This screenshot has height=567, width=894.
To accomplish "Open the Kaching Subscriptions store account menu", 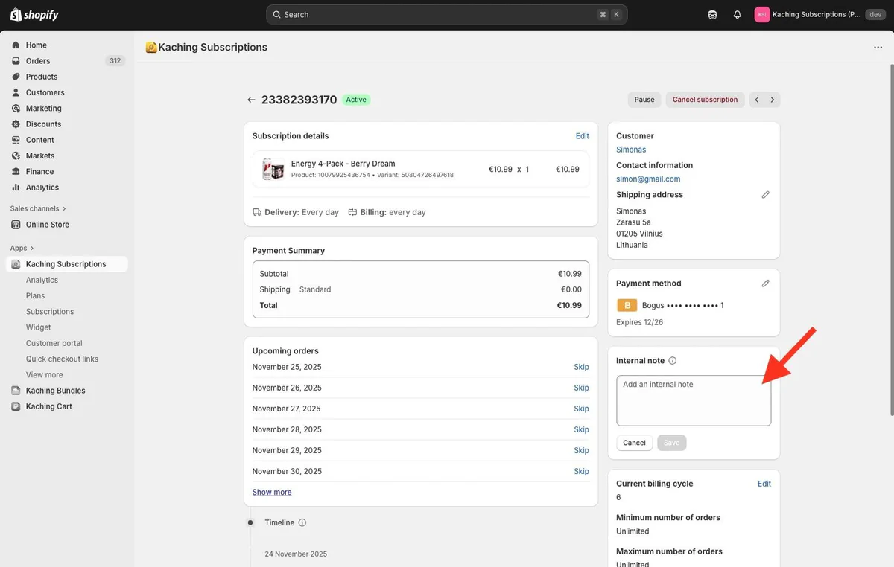I will pyautogui.click(x=819, y=15).
